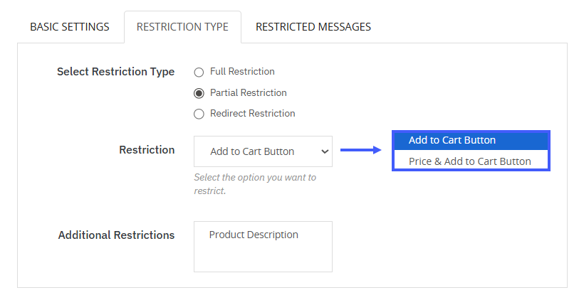Select the Partial Restriction radio button
579x300 pixels.
point(199,93)
